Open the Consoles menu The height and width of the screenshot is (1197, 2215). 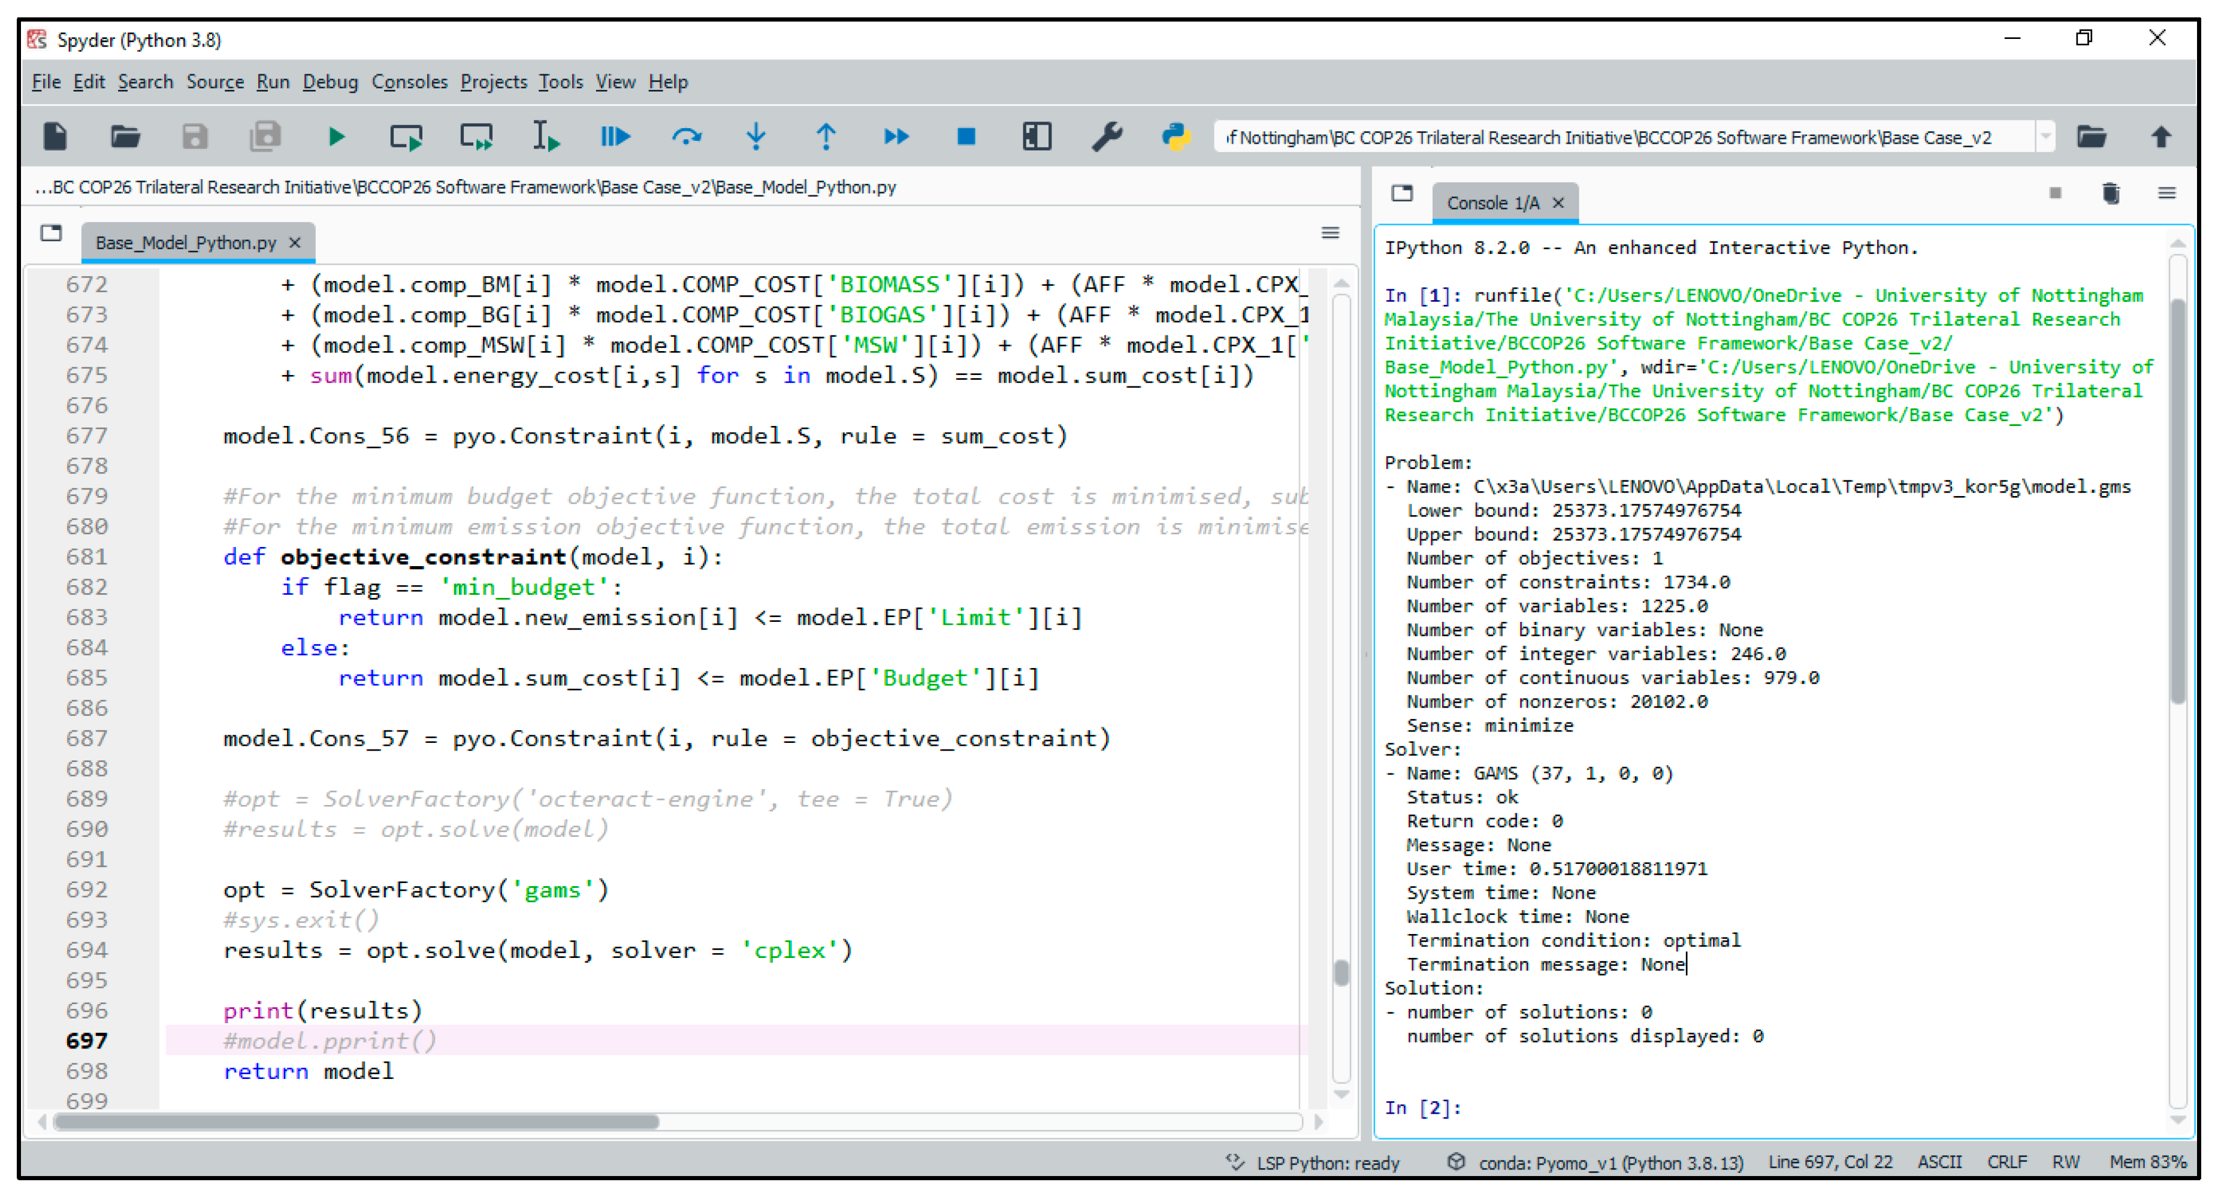(x=409, y=81)
